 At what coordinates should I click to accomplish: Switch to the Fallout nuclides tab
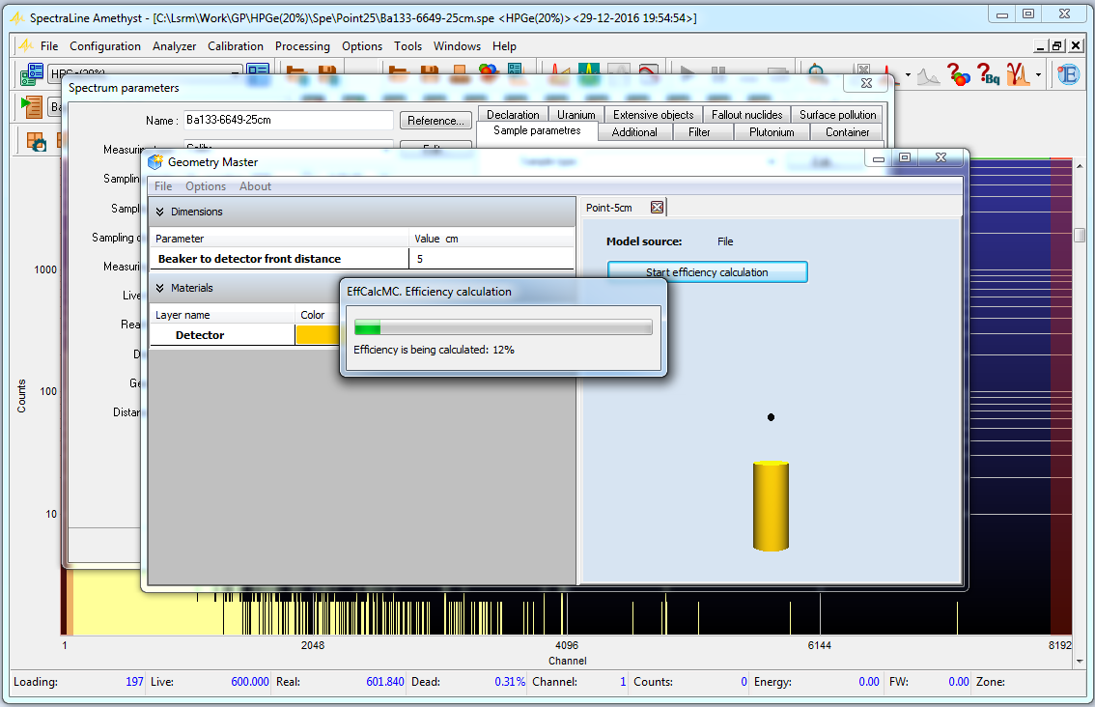click(x=746, y=115)
